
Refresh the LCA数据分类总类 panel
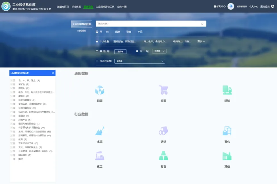tap(53, 73)
